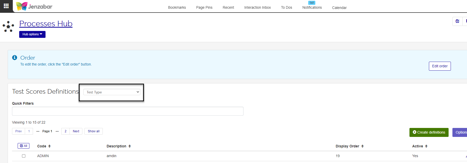Click the Order info icon
This screenshot has width=467, height=163.
click(15, 58)
